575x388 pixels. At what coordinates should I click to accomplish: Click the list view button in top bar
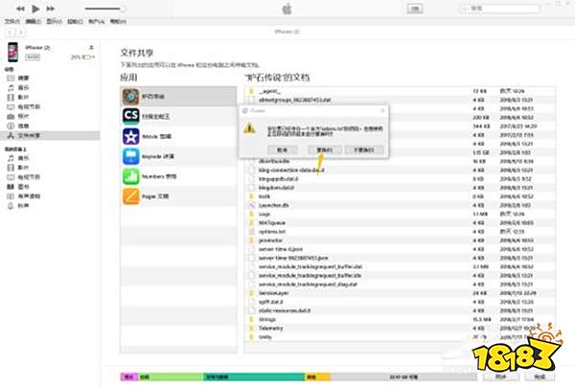pos(415,9)
